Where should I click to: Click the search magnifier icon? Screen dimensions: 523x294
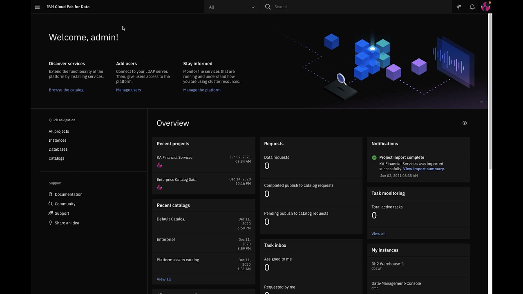coord(268,7)
